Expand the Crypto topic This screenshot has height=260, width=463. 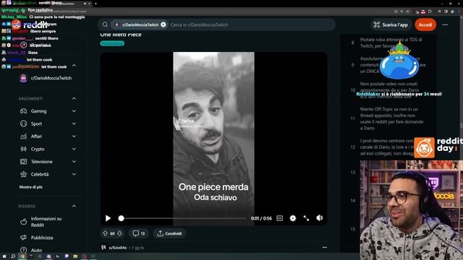coord(74,149)
